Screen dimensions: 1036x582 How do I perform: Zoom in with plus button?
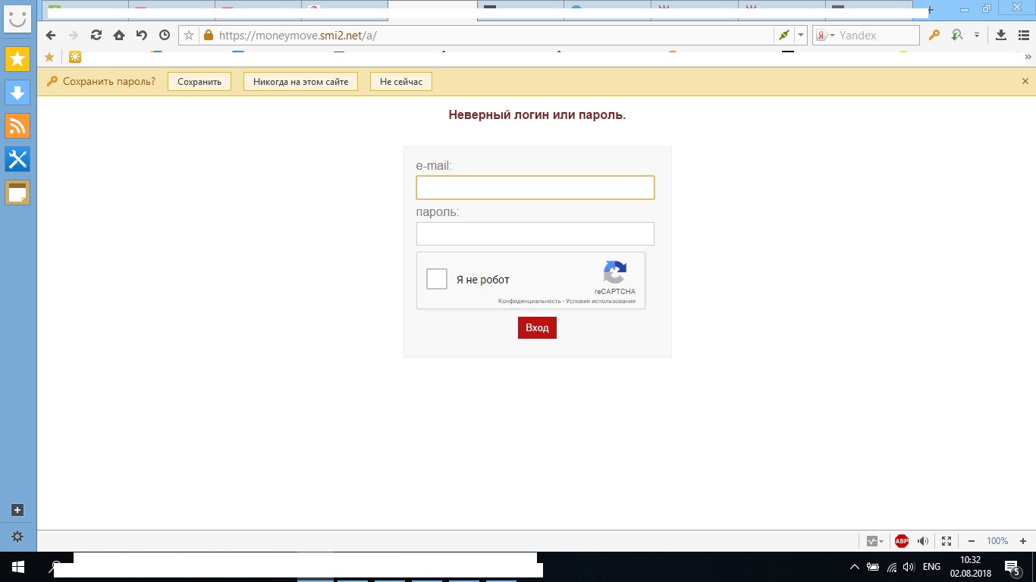pos(1023,541)
